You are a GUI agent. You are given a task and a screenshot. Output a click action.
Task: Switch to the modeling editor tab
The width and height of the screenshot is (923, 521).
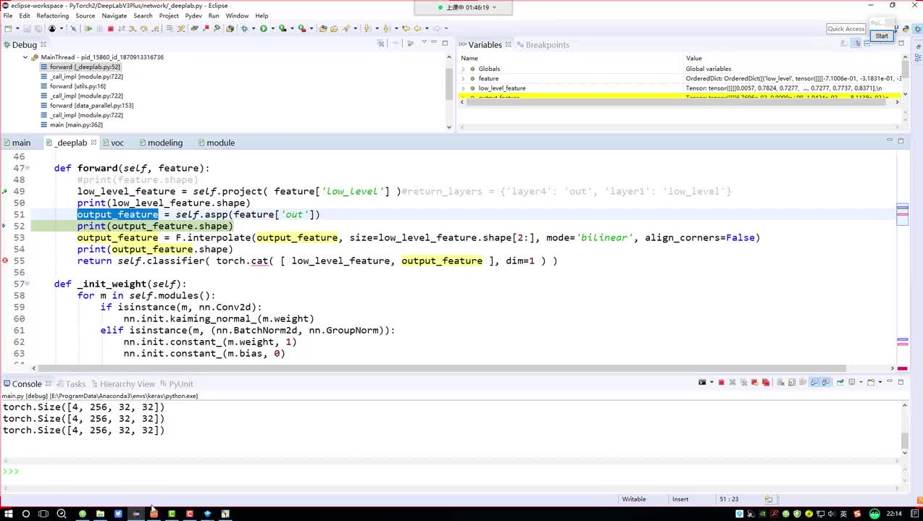tap(164, 143)
